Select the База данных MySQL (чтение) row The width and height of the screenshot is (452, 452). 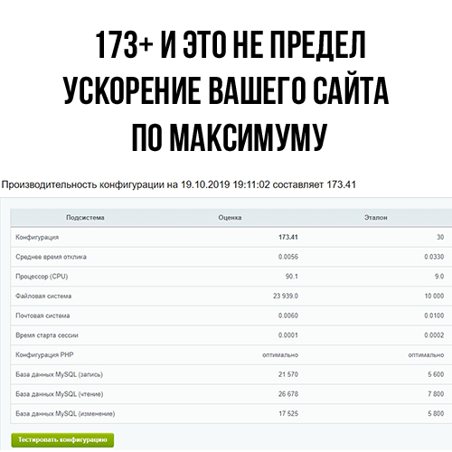click(x=231, y=394)
